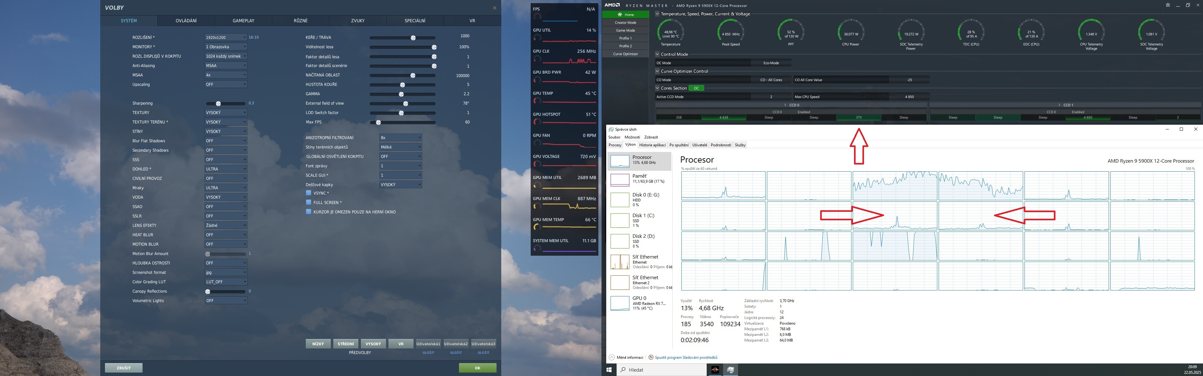Collapse the Control Mode section in Ryzen Master

tap(657, 54)
